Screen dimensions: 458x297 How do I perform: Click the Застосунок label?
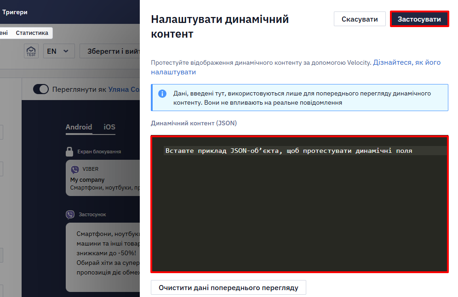point(92,214)
